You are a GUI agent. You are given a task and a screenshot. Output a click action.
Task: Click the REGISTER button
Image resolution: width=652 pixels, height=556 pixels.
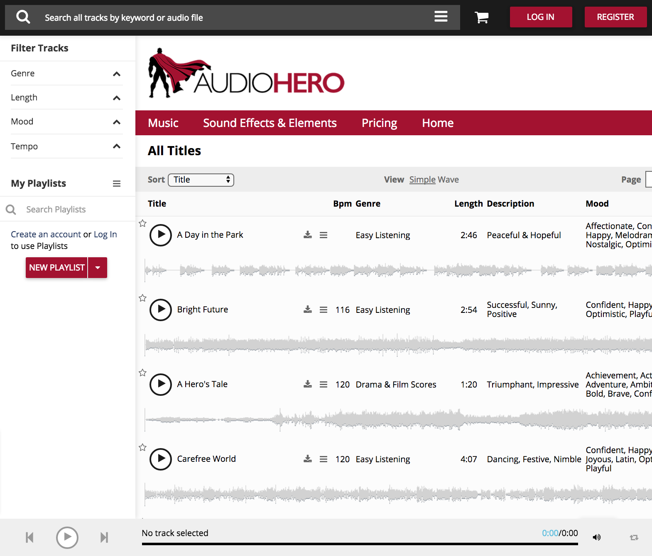pyautogui.click(x=615, y=17)
